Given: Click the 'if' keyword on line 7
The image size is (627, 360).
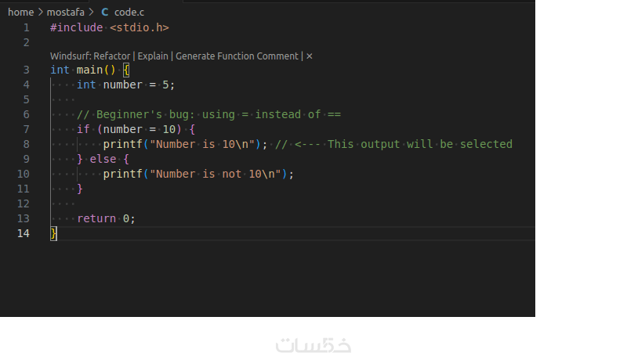Looking at the screenshot, I should (83, 130).
